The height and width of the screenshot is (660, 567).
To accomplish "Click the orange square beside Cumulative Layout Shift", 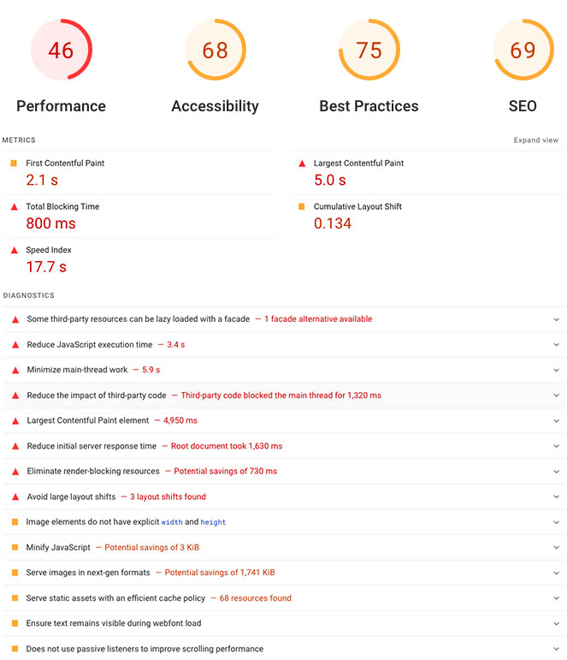I will pyautogui.click(x=302, y=206).
